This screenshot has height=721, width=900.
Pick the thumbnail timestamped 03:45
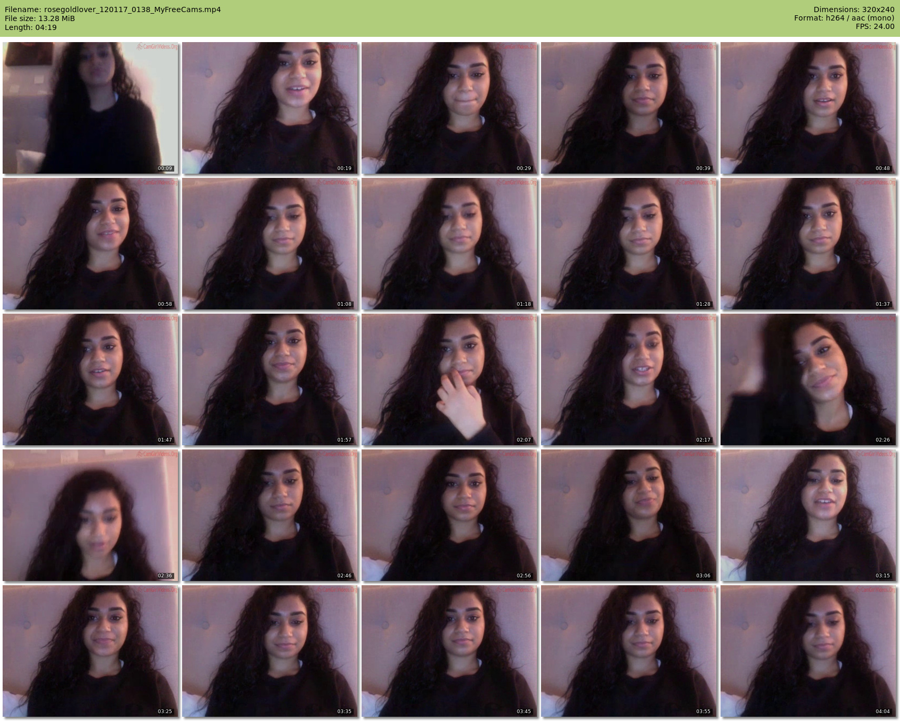click(x=449, y=651)
